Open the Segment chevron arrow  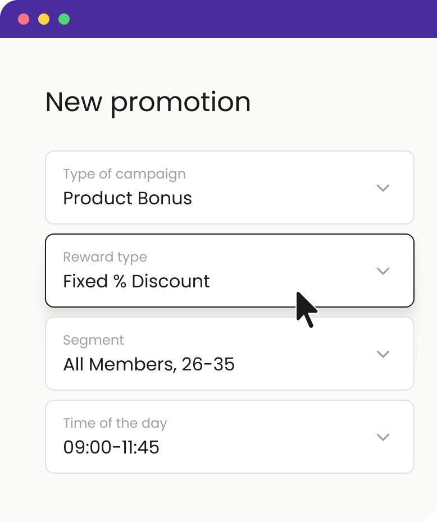(x=383, y=354)
